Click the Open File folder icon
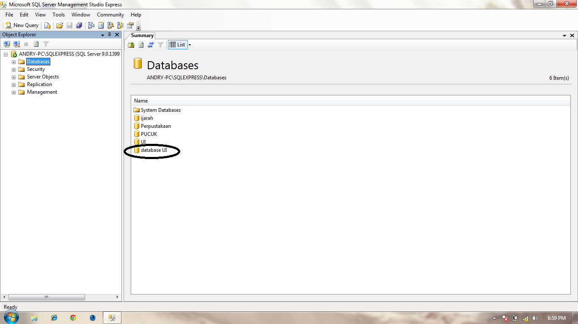 pyautogui.click(x=60, y=25)
